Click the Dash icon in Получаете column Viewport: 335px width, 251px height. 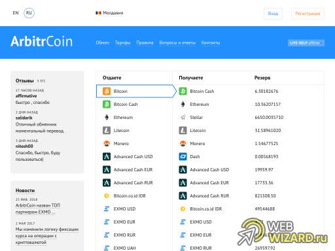(183, 156)
